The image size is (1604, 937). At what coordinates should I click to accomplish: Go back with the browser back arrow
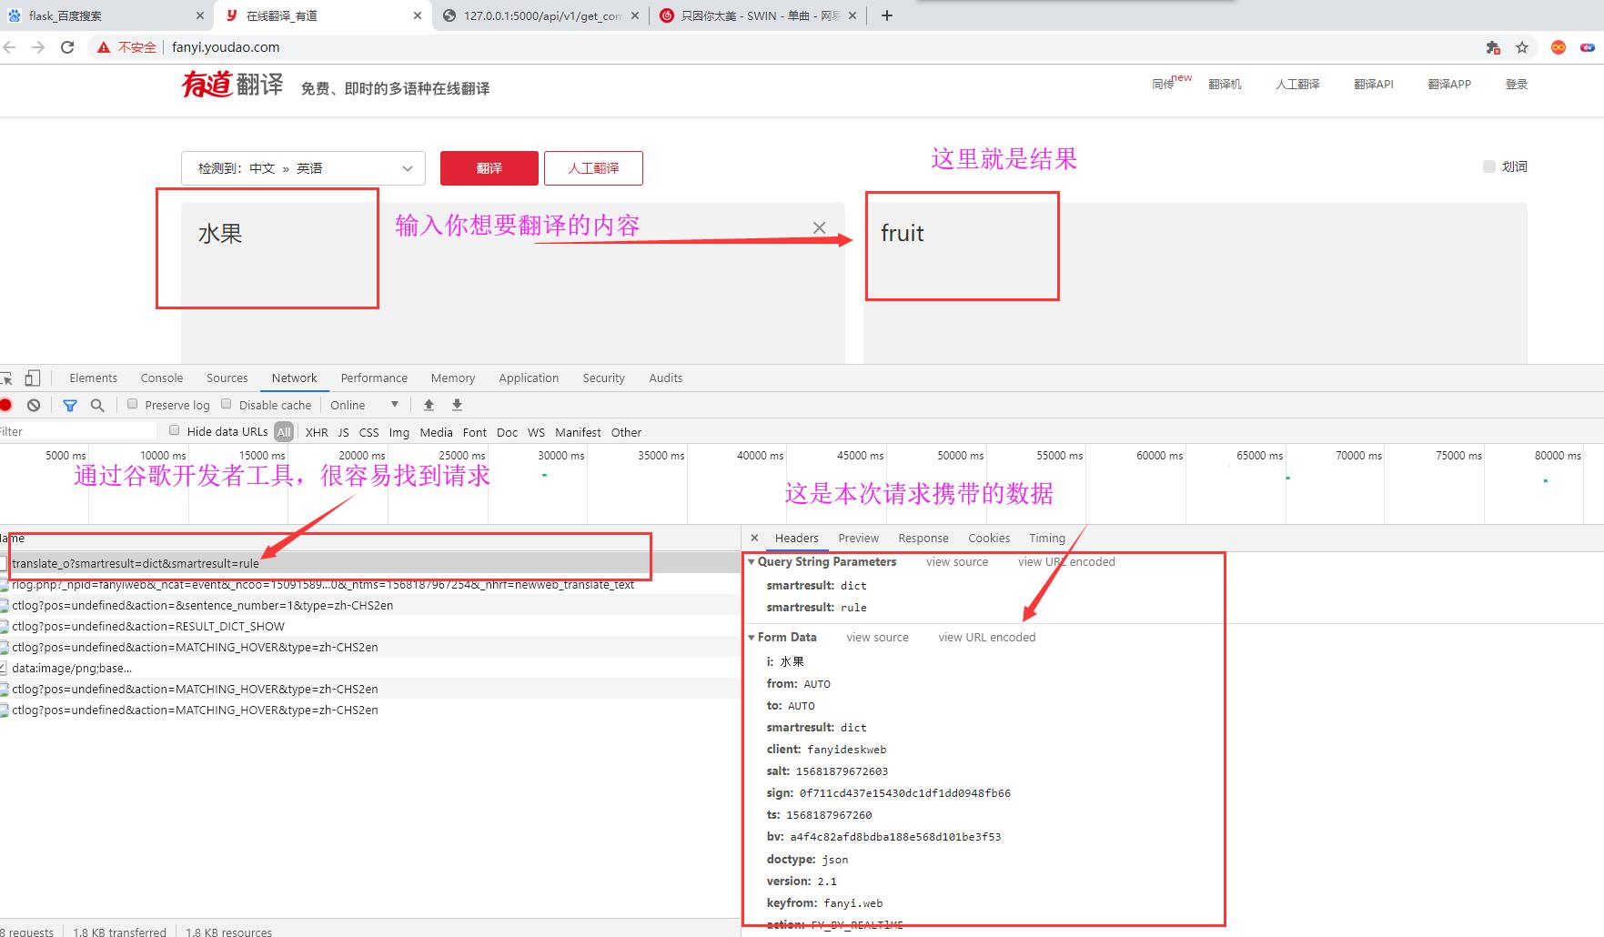click(x=9, y=47)
